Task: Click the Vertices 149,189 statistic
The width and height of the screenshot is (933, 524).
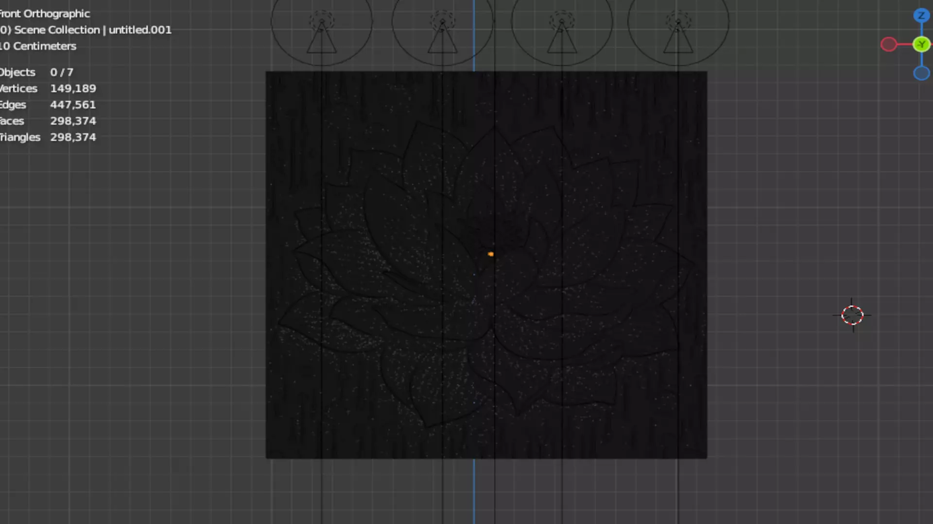Action: point(48,88)
